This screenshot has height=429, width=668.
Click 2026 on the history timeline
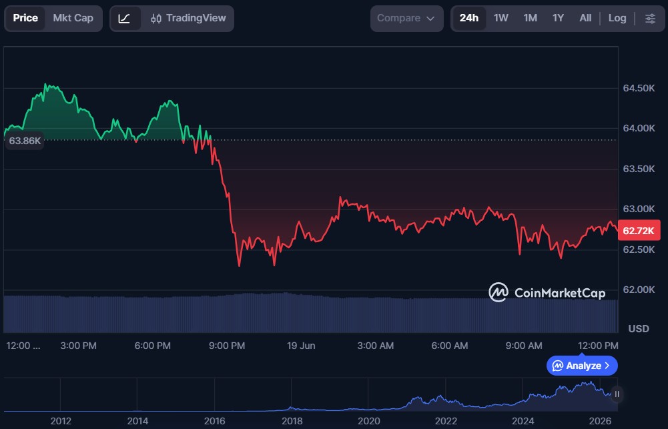(600, 421)
